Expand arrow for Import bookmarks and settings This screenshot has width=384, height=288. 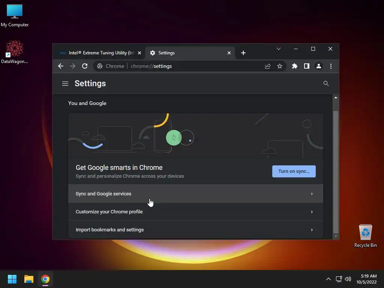[x=312, y=230]
